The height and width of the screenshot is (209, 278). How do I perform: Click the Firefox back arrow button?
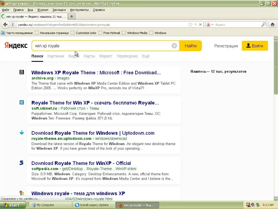click(5, 24)
